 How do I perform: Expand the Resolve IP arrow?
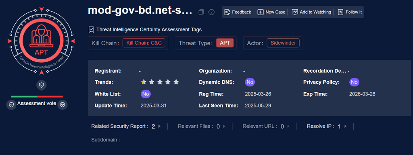click(x=345, y=126)
